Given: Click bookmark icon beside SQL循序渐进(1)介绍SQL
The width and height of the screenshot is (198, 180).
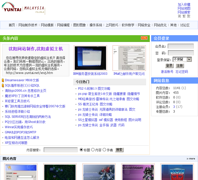Looking at the screenshot, I should pyautogui.click(x=3, y=85).
